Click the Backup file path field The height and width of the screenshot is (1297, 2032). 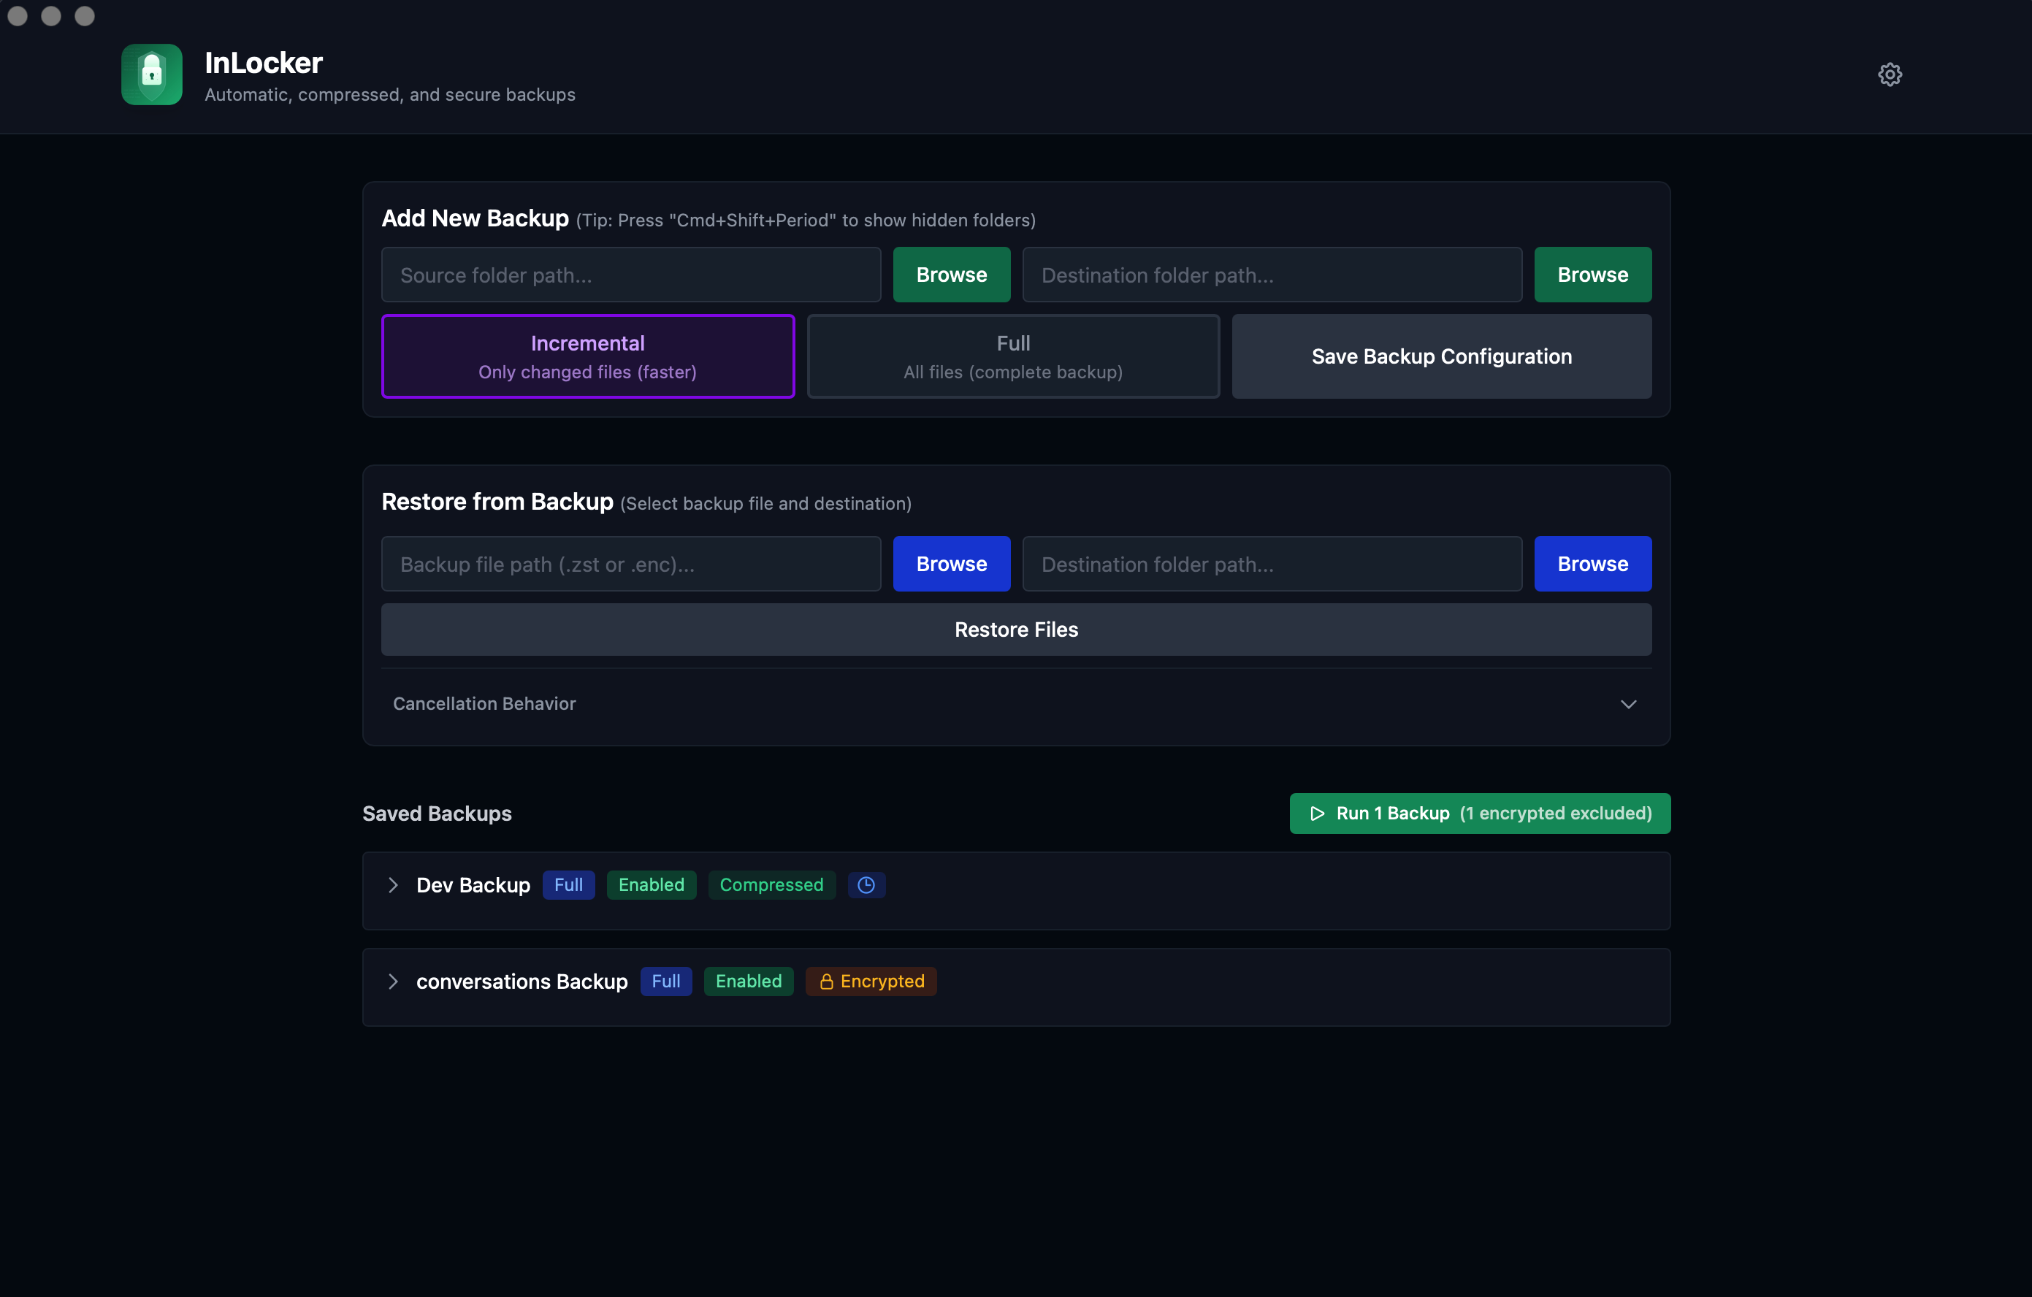click(630, 564)
